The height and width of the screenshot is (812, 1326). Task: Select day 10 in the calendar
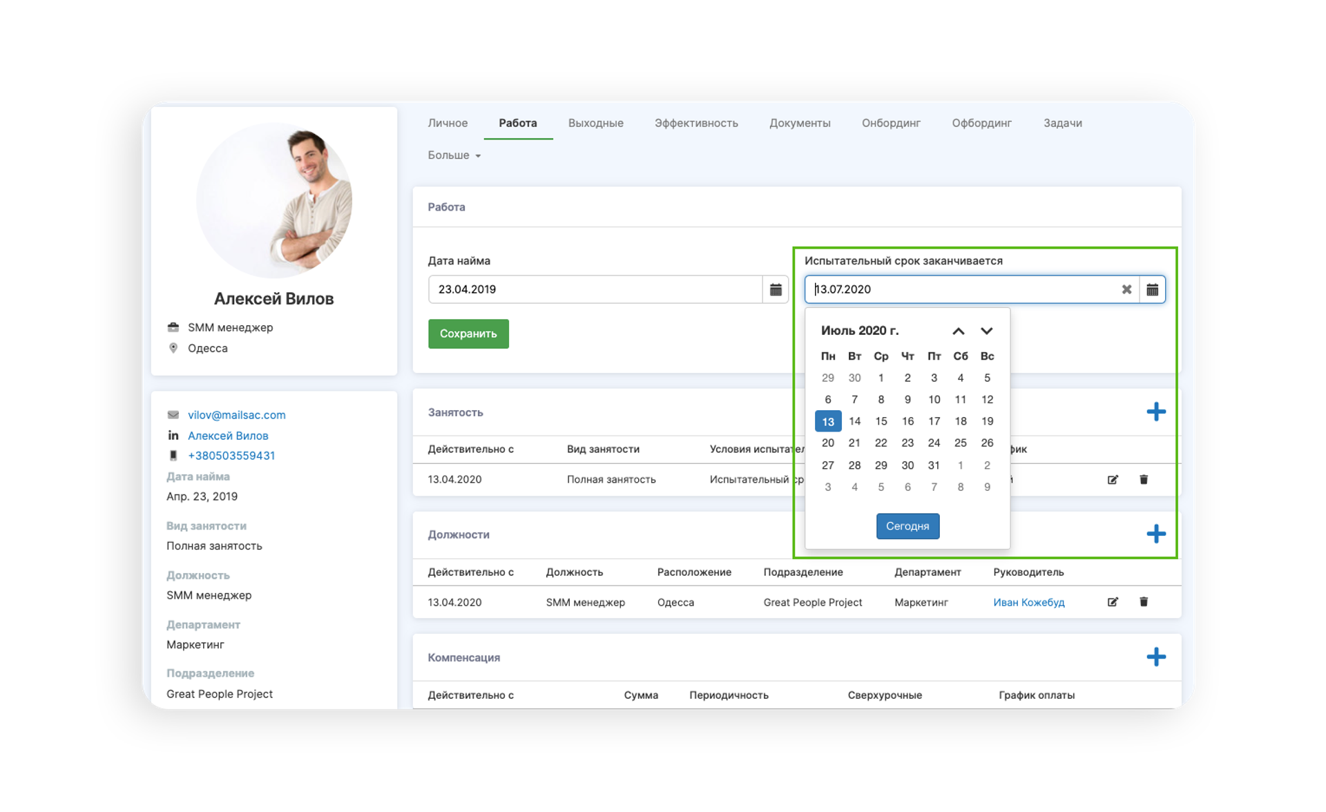tap(934, 400)
